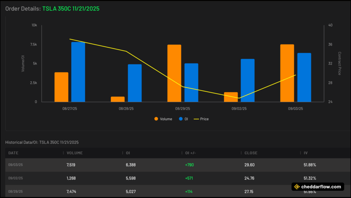Image resolution: width=351 pixels, height=198 pixels.
Task: Toggle the Volume series in the legend
Action: pyautogui.click(x=163, y=119)
